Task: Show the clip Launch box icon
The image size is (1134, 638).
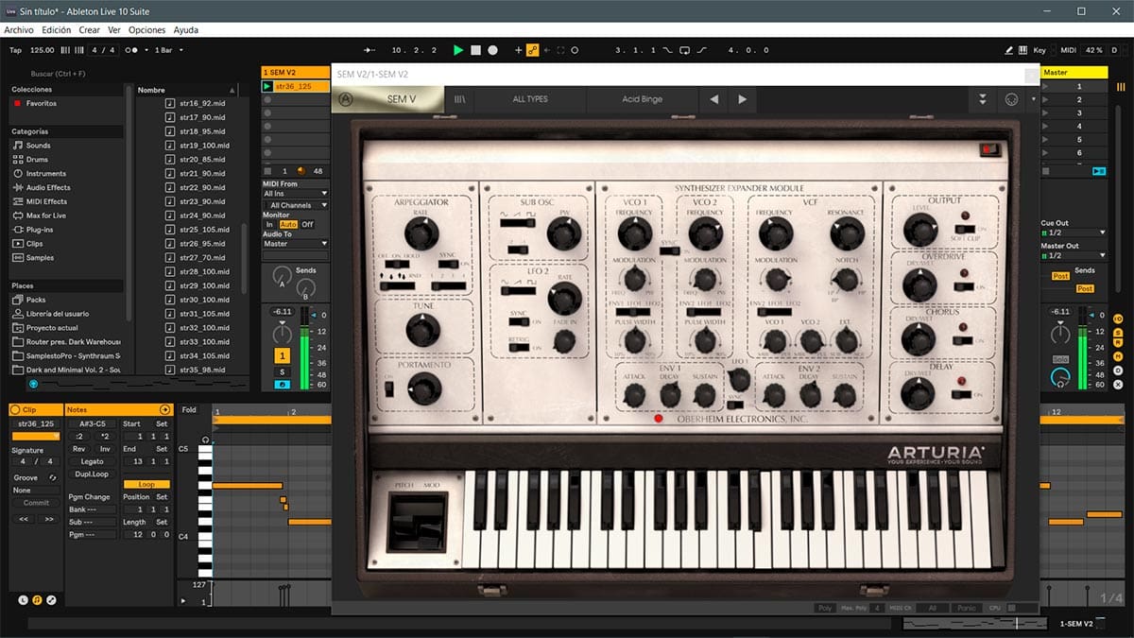Action: (25, 599)
